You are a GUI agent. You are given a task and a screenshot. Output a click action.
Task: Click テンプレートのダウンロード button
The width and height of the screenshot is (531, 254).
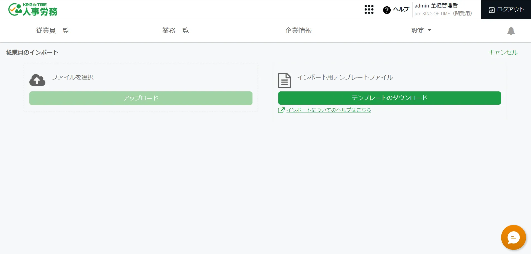click(390, 98)
